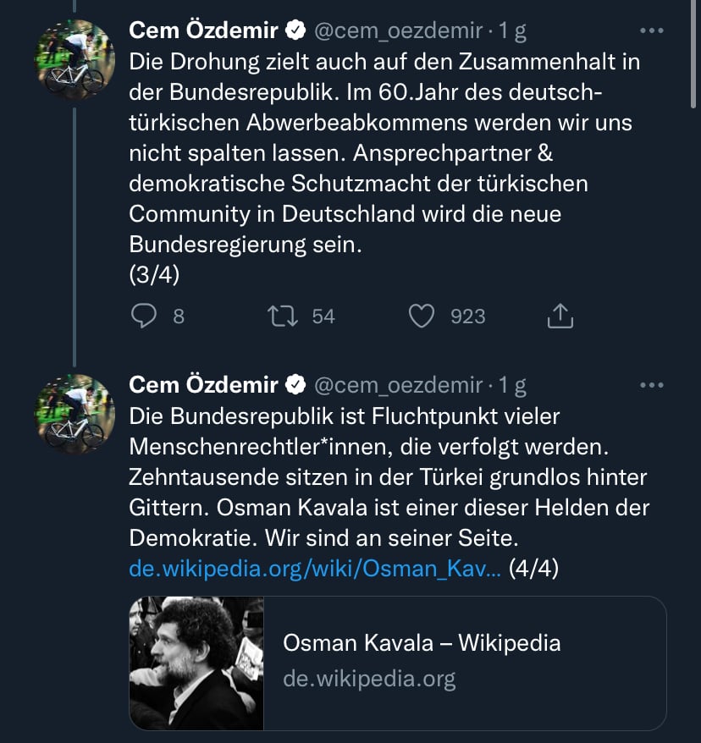
Task: Click the 1 g timestamp on second tweet
Action: pyautogui.click(x=512, y=386)
